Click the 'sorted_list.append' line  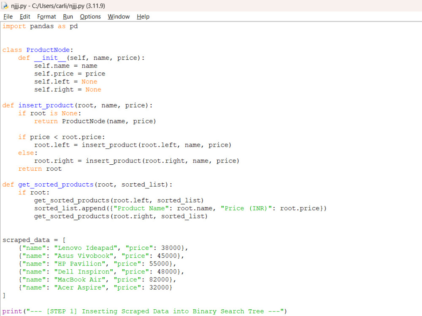180,209
